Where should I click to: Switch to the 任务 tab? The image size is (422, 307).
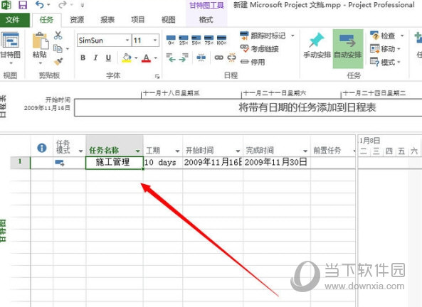[x=46, y=20]
